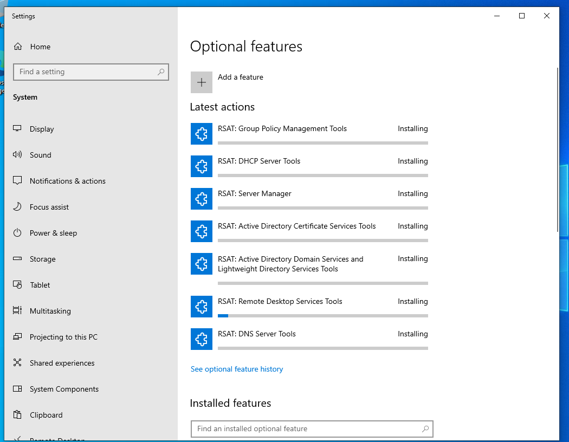Click the magnifier in installed feature search

[425, 429]
